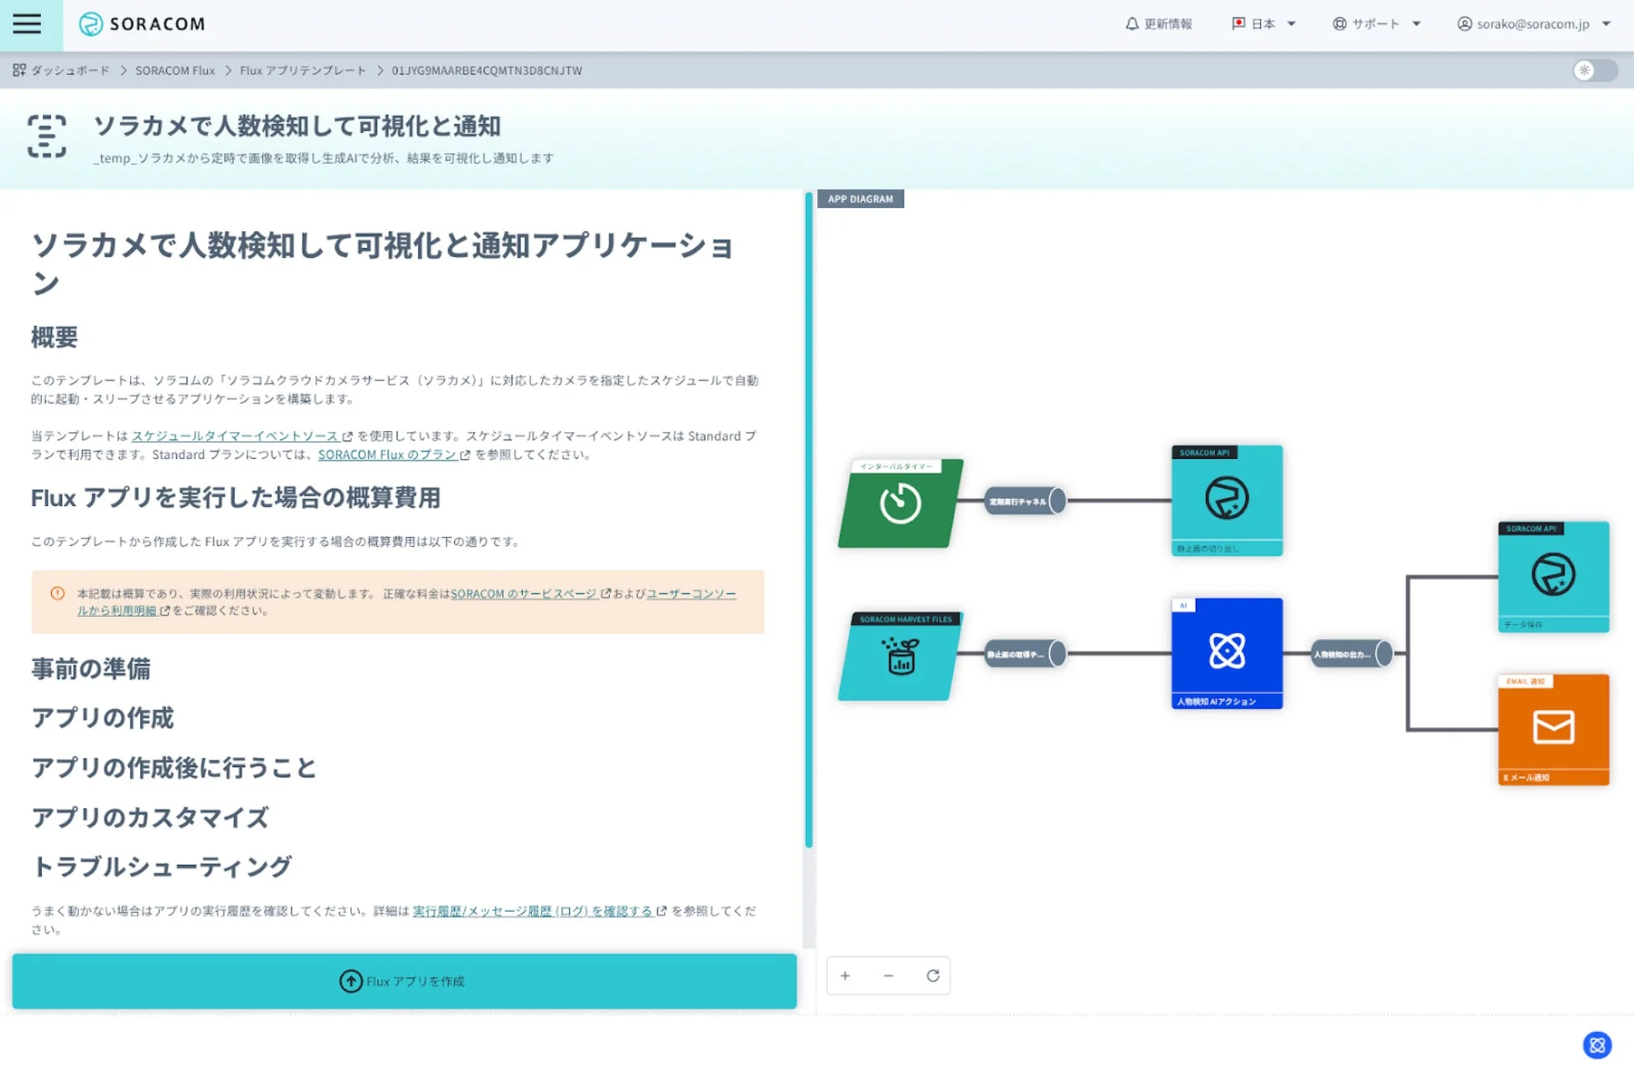1634x1082 pixels.
Task: Select the E メール通知 email notification node
Action: click(x=1553, y=729)
